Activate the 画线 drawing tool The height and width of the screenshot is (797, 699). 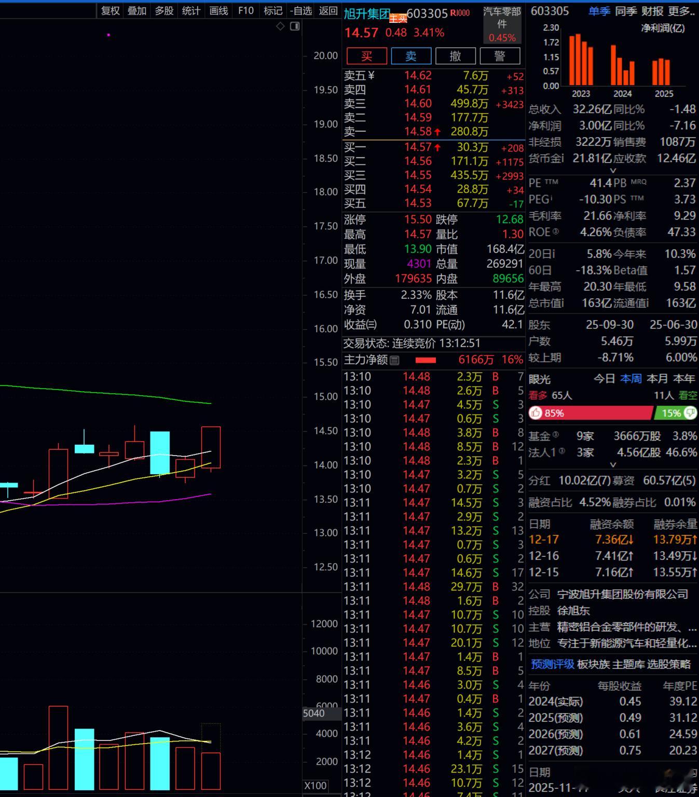point(218,11)
